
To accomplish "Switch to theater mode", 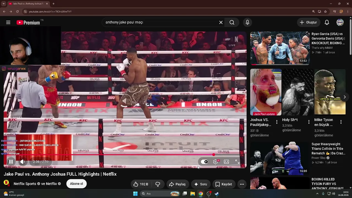I will point(226,162).
